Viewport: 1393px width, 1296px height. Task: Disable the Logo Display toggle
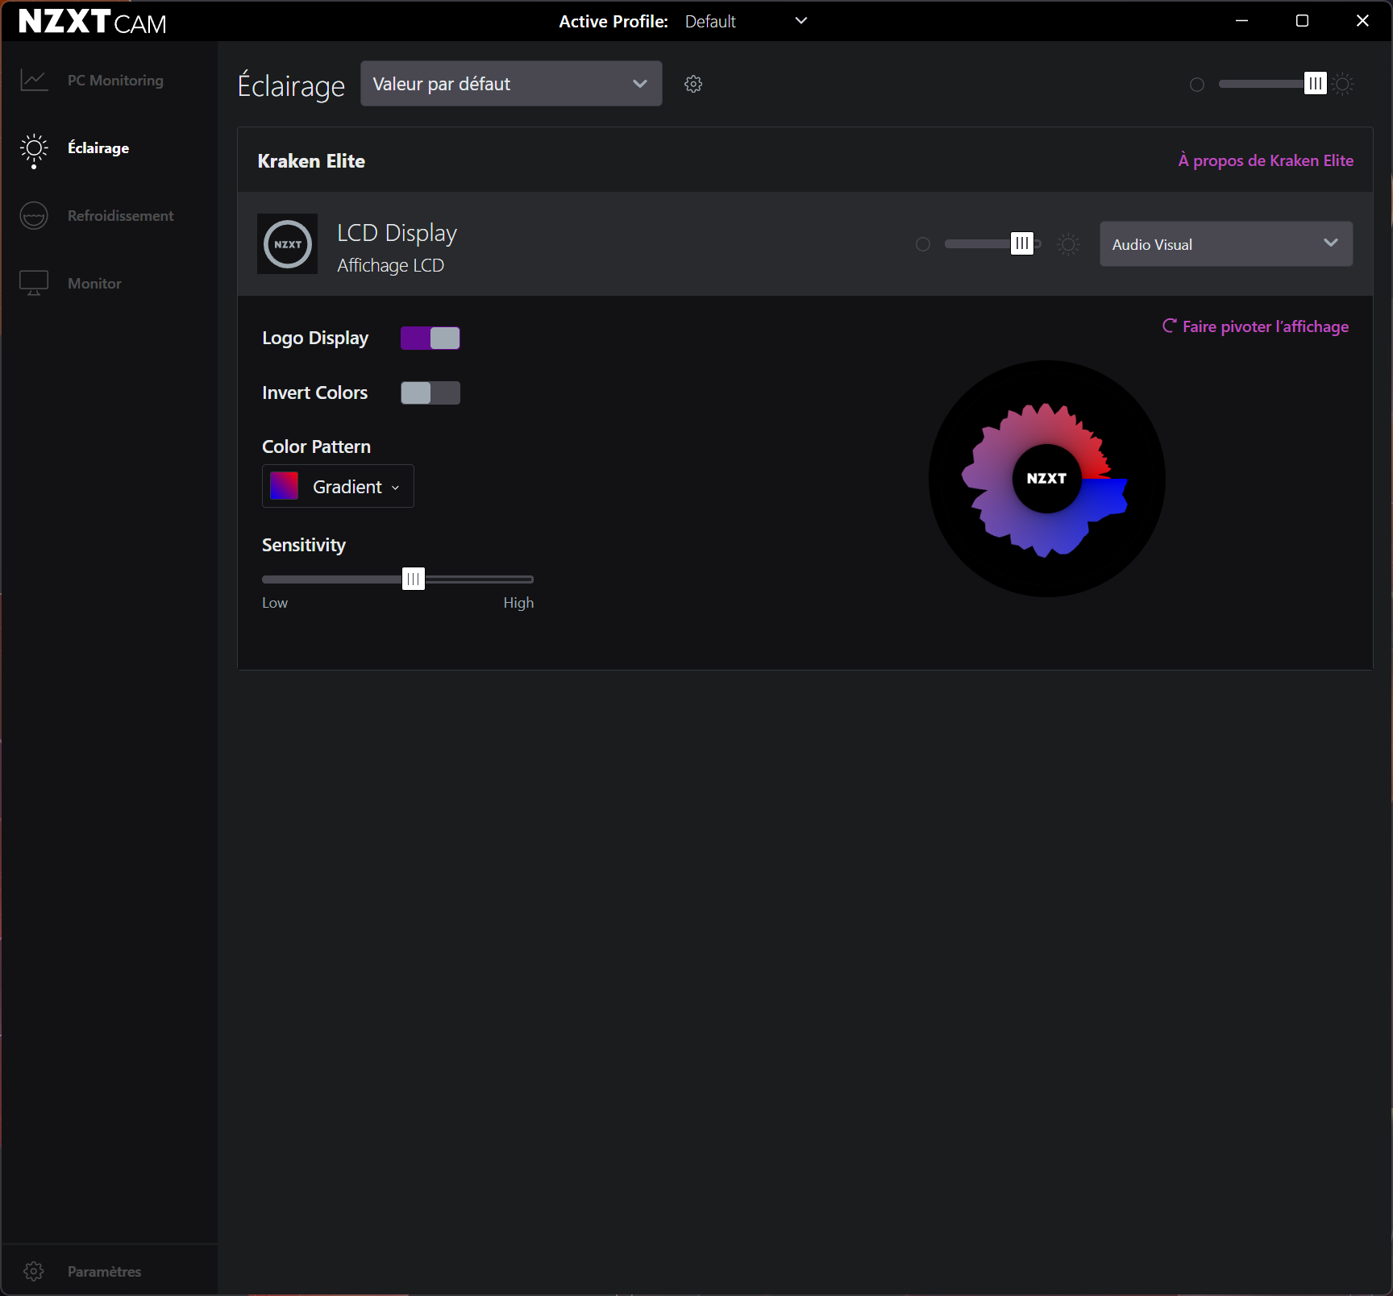point(430,339)
